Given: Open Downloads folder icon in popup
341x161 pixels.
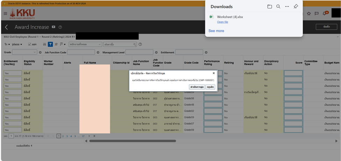Looking at the screenshot, I should [x=270, y=7].
